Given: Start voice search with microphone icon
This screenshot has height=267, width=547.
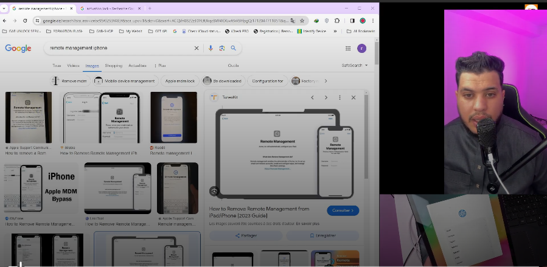Looking at the screenshot, I should click(211, 48).
